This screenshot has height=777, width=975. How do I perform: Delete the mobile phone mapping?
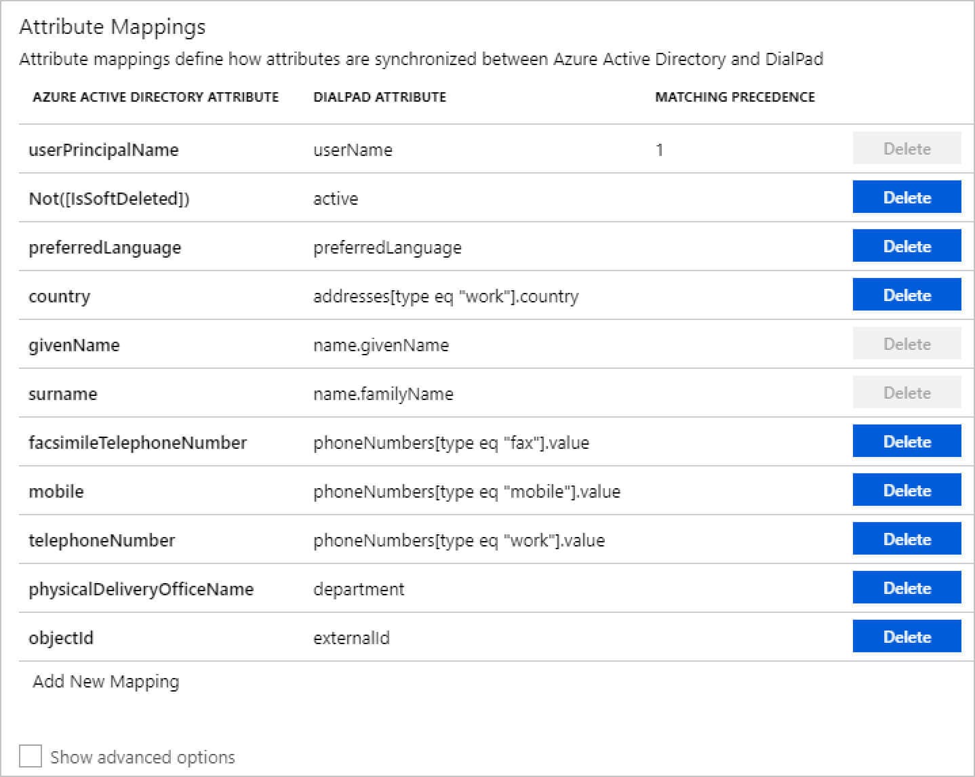click(907, 490)
